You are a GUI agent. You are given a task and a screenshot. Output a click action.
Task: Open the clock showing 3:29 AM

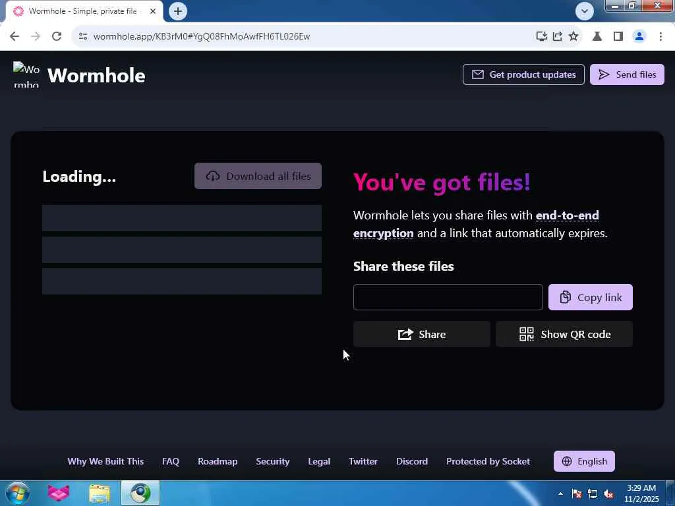click(x=641, y=493)
